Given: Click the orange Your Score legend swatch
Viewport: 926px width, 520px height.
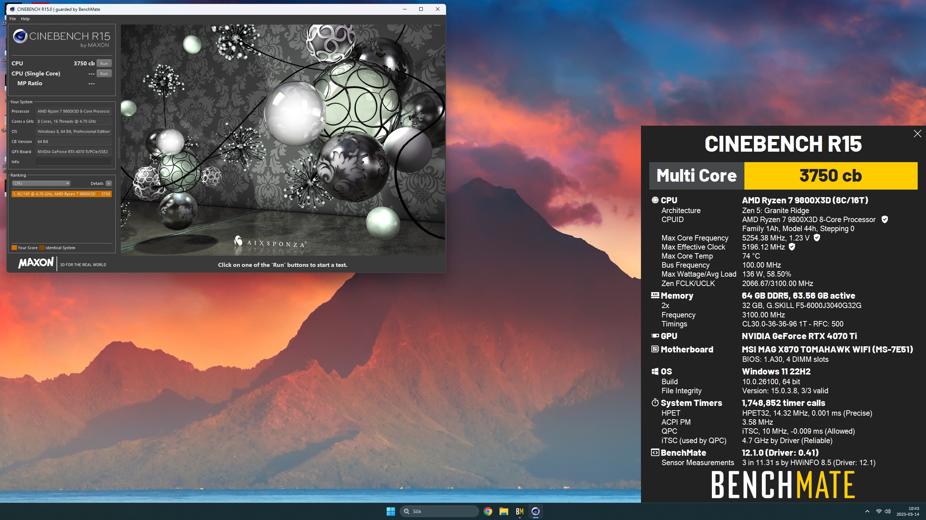Looking at the screenshot, I should (x=14, y=248).
